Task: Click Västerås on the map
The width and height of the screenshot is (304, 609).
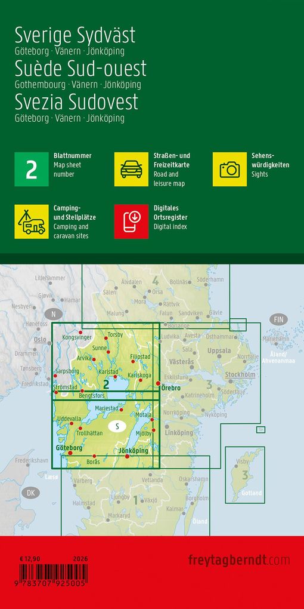Action: [x=181, y=362]
